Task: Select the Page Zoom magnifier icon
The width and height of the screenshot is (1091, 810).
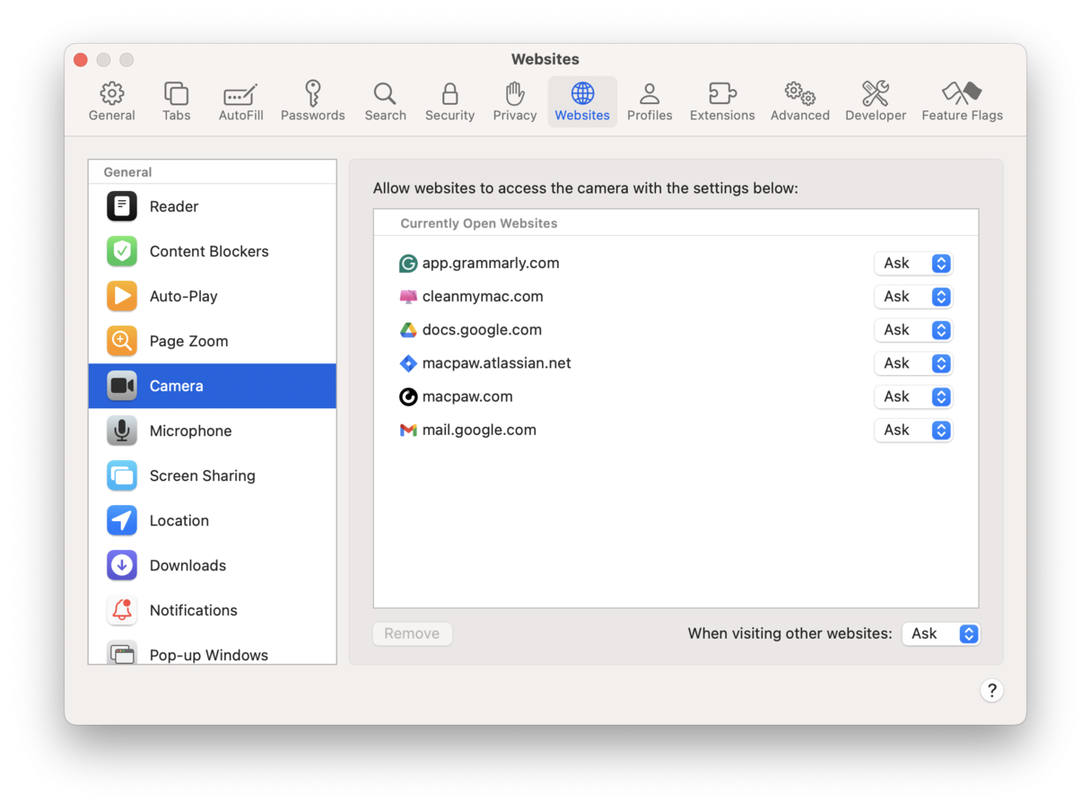Action: 122,341
